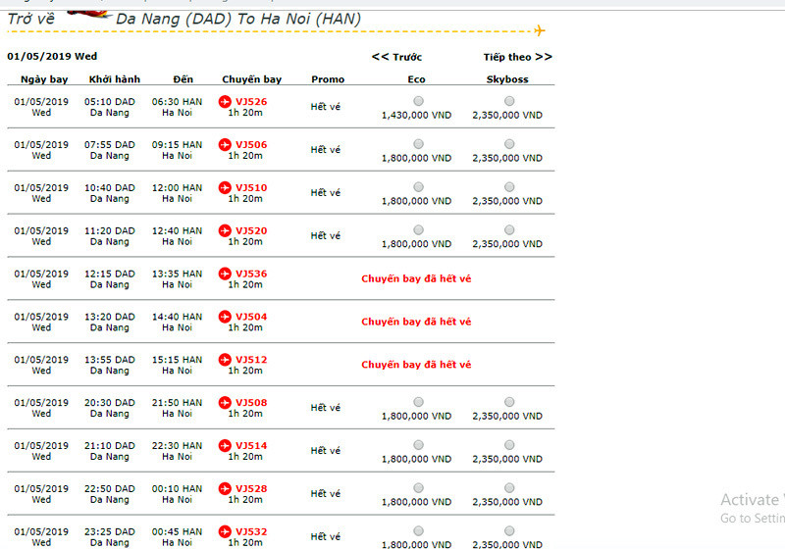Click the red plane icon beside VJ526
The image size is (785, 549).
(x=225, y=102)
